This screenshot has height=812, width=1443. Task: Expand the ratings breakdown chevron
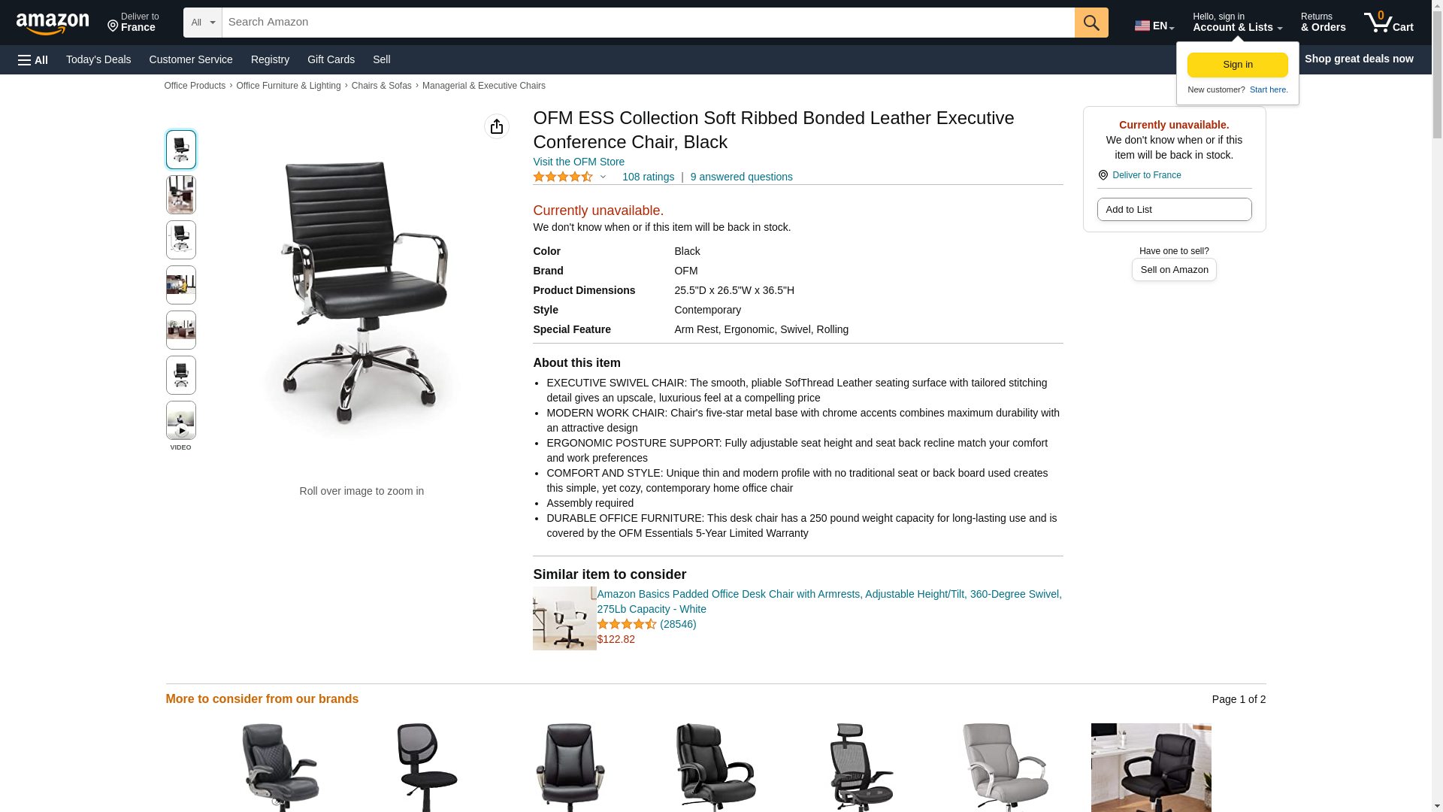click(x=603, y=177)
